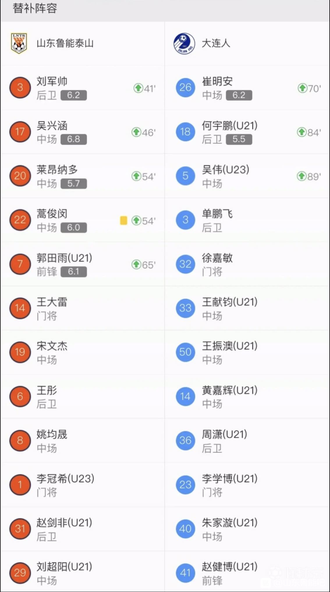This screenshot has height=592, width=330.
Task: Tap orange number 14 badge for 王大雷
Action: [x=20, y=308]
